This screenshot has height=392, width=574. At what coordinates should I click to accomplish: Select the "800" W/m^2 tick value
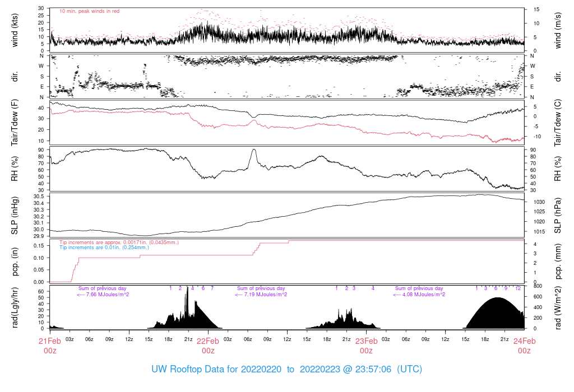[x=538, y=286]
